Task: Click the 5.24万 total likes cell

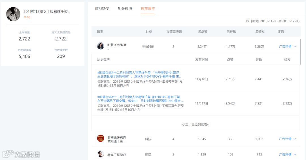Action: coord(202,47)
